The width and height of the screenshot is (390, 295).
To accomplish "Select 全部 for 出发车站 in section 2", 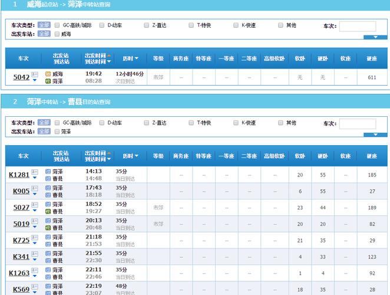I will point(44,132).
